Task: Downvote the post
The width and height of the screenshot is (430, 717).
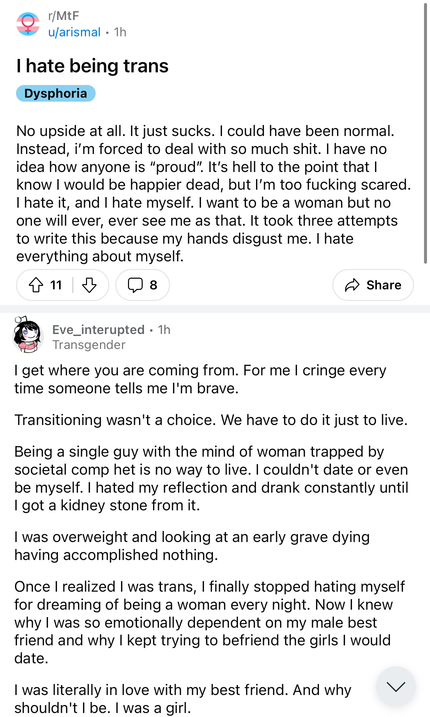Action: coord(89,285)
